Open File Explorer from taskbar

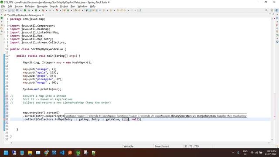30,153
